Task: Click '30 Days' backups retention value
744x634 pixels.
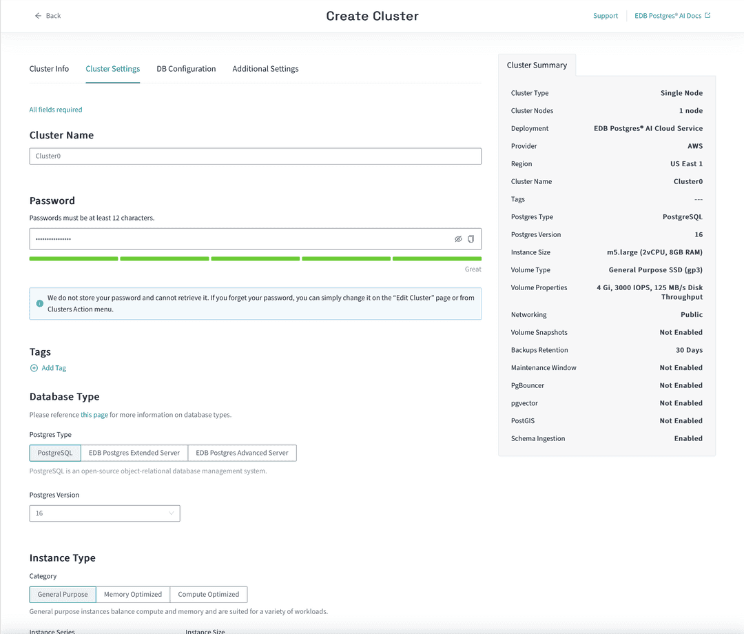Action: pyautogui.click(x=690, y=350)
